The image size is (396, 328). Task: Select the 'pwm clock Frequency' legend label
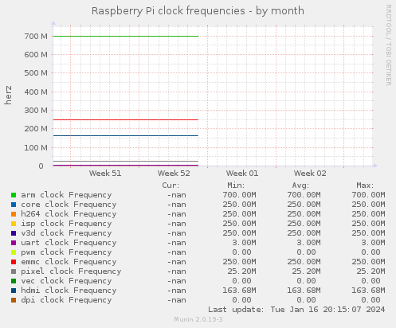pos(66,252)
